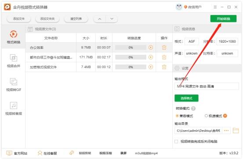243x160 pixels.
Task: Click the ASF format value
Action: (192, 42)
